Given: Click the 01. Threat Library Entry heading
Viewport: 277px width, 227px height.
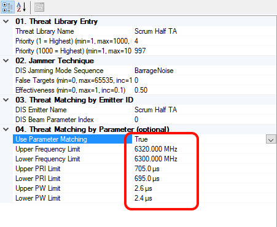Looking at the screenshot, I should tap(57, 21).
